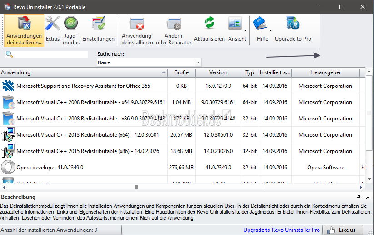Click version cell 14.0.23026.0
This screenshot has height=235, width=374.
[x=219, y=151]
